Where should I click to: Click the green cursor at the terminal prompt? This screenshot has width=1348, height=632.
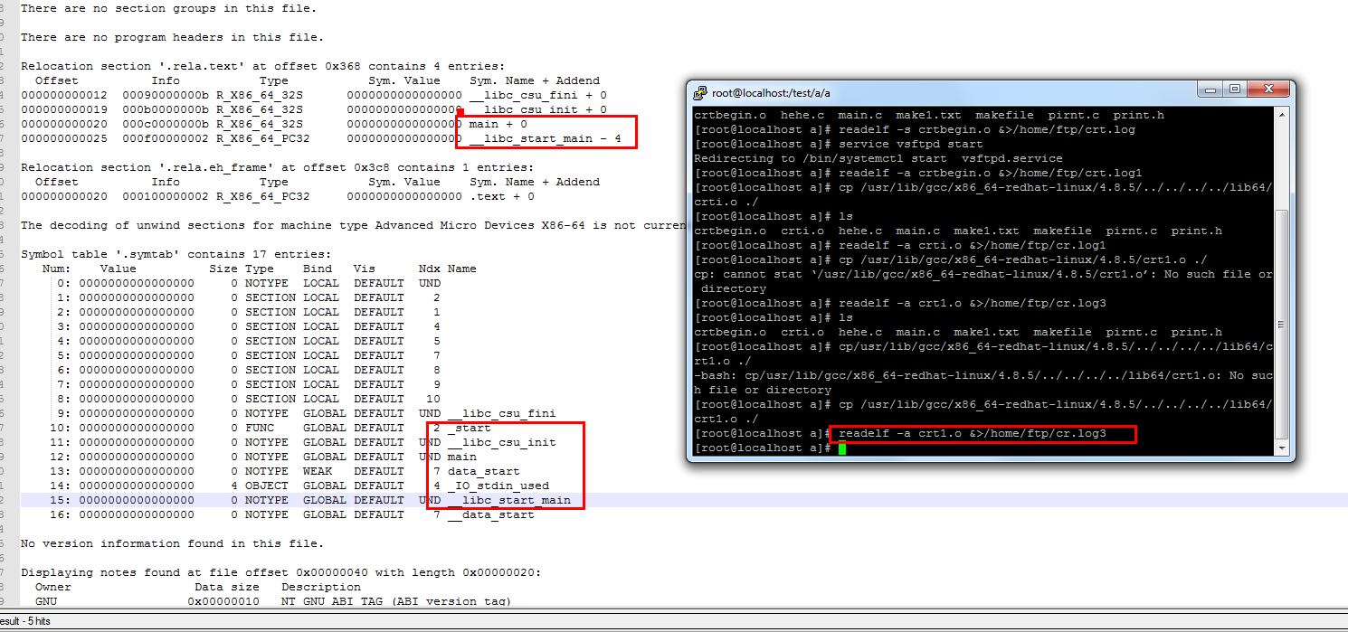[841, 448]
